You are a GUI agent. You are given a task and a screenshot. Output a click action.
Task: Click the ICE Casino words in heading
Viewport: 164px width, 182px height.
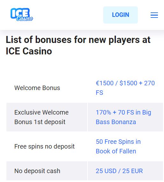(29, 51)
